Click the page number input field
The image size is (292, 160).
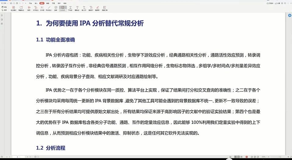tap(18, 157)
